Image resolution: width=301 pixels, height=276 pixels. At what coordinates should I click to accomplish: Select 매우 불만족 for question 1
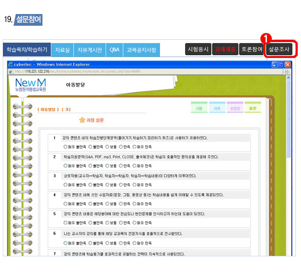[65, 146]
